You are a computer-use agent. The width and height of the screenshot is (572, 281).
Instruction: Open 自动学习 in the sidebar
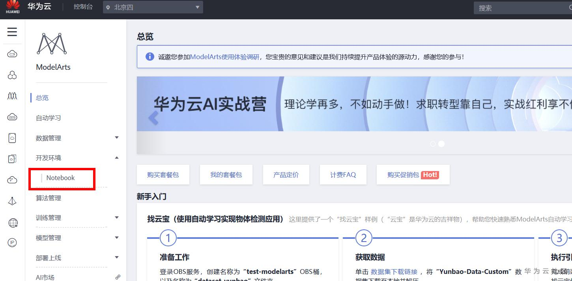point(49,118)
